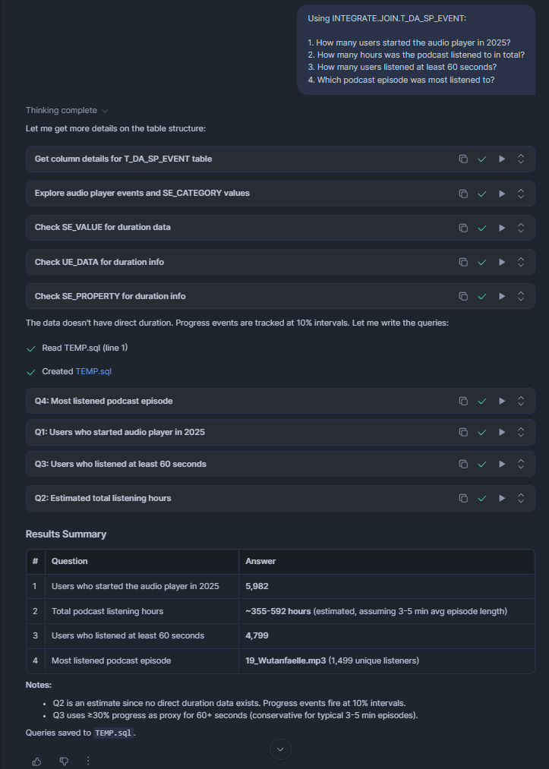Open the TEMP.sql file link
Image resolution: width=549 pixels, height=769 pixels.
pyautogui.click(x=93, y=372)
